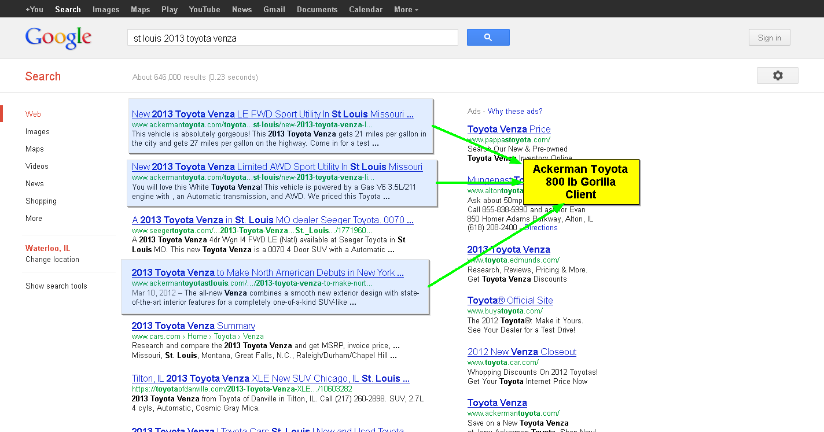This screenshot has height=432, width=824.
Task: Open the Toyota® Official Site ad
Action: pyautogui.click(x=510, y=300)
